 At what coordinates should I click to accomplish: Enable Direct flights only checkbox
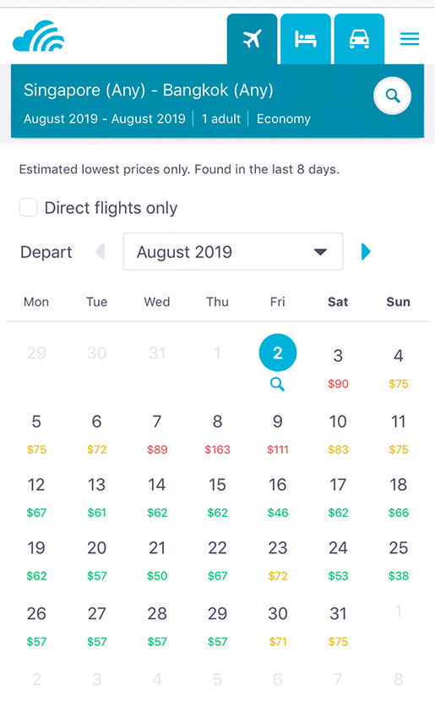[x=29, y=207]
